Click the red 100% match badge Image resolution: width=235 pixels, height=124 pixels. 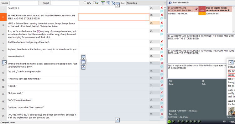click(202, 9)
